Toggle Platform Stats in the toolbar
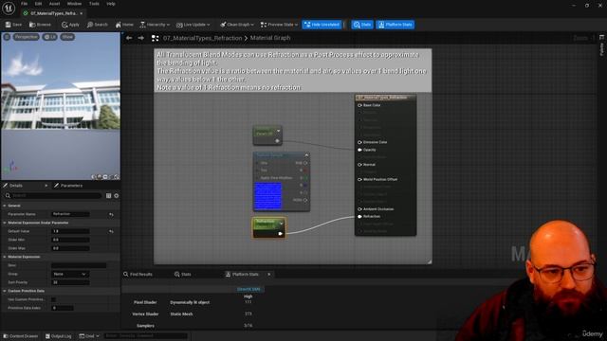Viewport: 607px width, 341px height. [395, 25]
